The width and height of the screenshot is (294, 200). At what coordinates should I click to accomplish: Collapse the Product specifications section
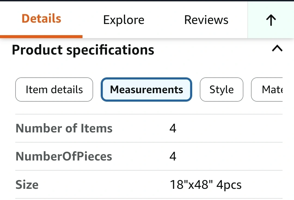277,49
